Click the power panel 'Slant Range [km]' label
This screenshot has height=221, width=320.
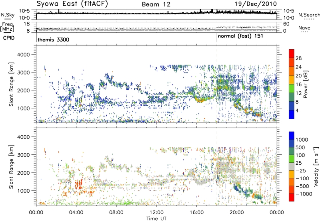11,84
